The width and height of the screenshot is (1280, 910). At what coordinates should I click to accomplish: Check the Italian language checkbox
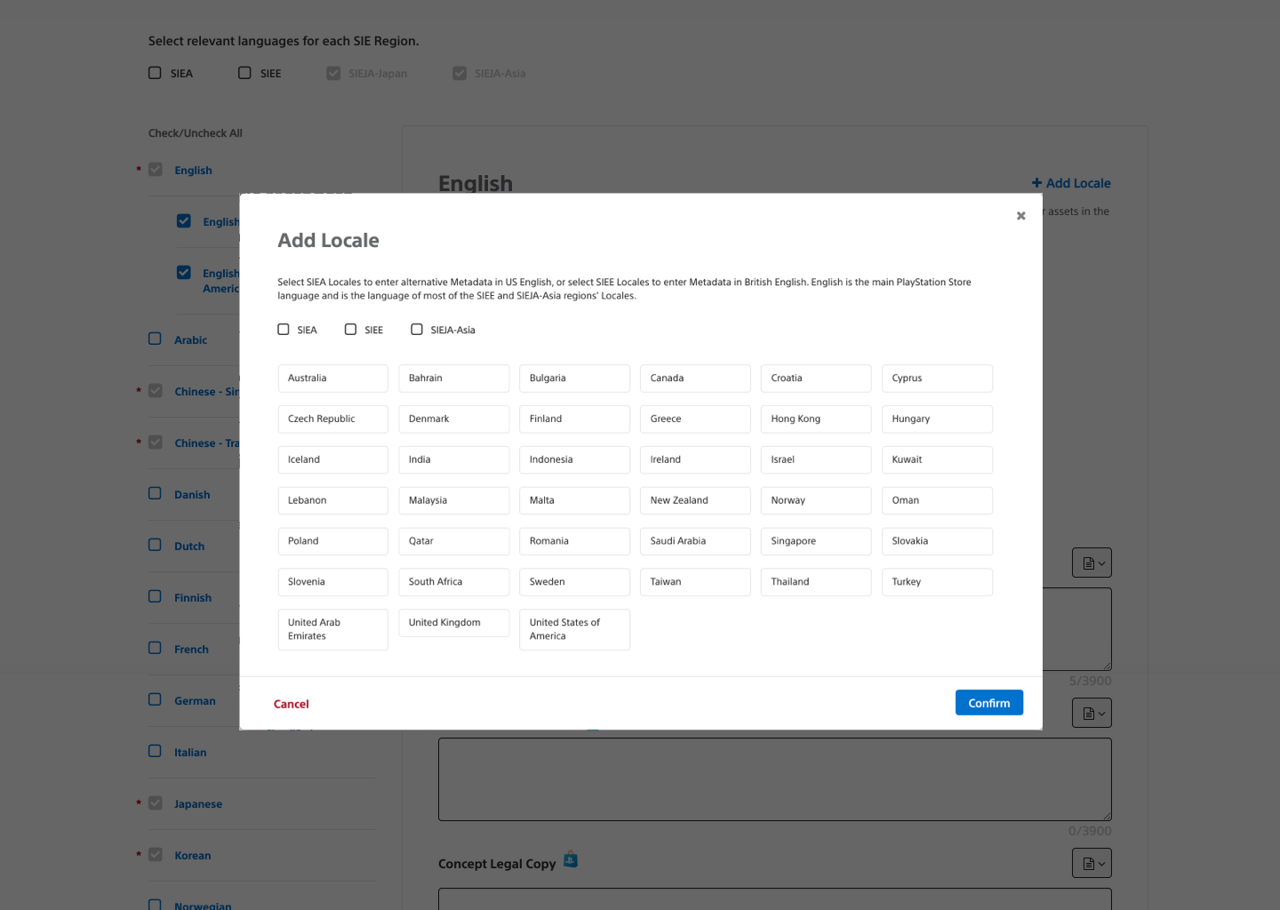[x=155, y=751]
